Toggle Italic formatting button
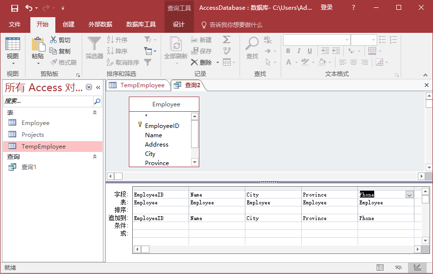Viewport: 433px width, 274px height. point(299,51)
